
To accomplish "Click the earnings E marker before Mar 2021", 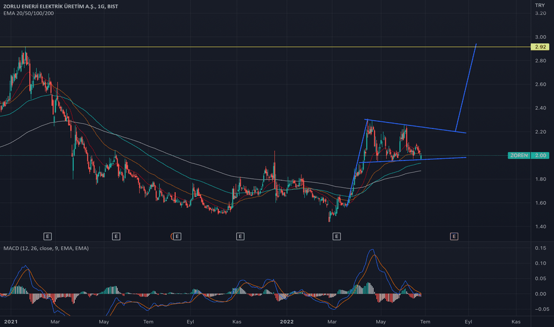I will 48,236.
